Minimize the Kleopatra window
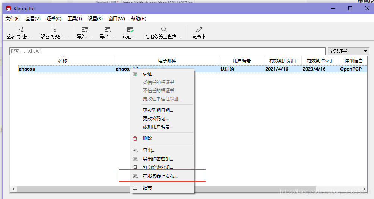 (x=333, y=8)
